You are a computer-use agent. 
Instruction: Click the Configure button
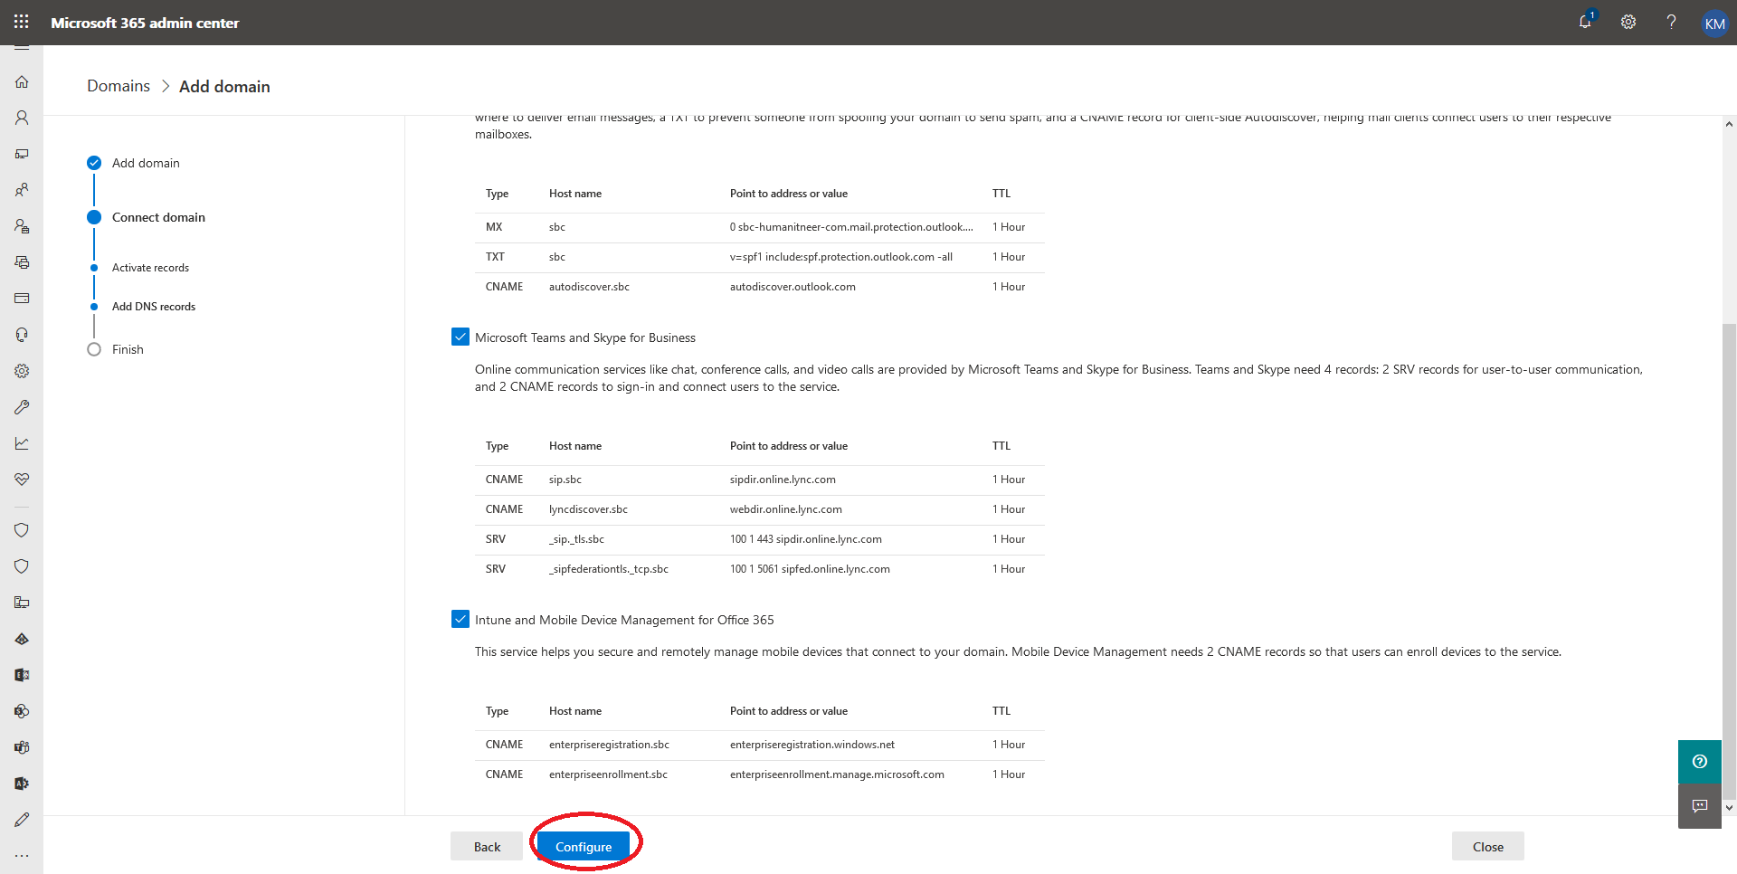point(584,847)
